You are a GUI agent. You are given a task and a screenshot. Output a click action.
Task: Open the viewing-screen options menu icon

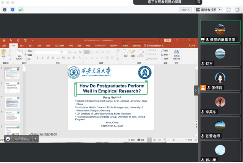click(x=199, y=2)
